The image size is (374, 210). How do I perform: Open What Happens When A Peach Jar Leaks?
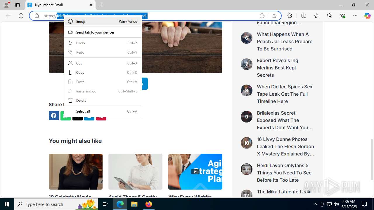(285, 41)
